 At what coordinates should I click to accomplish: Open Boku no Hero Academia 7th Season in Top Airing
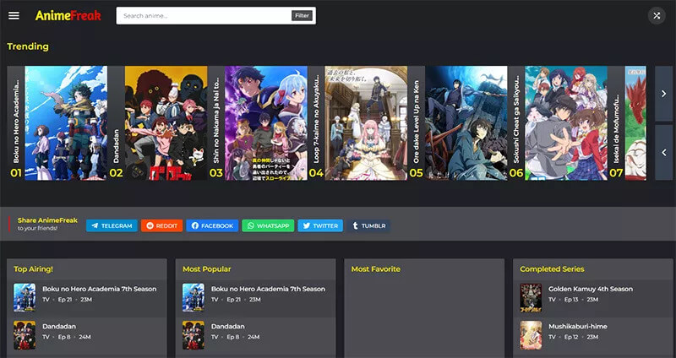click(x=99, y=289)
